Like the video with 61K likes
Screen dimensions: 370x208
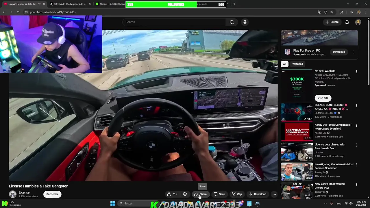(x=172, y=194)
